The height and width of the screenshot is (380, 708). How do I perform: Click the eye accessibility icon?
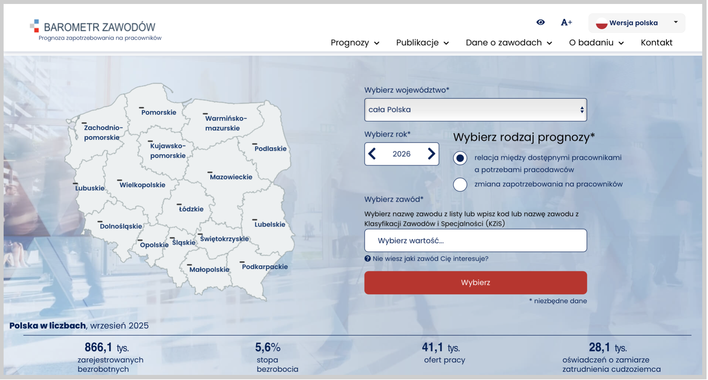[540, 22]
